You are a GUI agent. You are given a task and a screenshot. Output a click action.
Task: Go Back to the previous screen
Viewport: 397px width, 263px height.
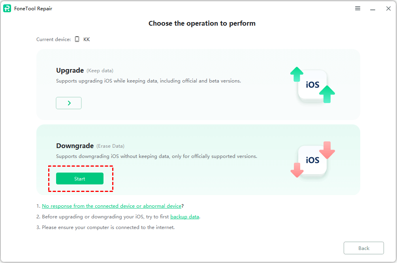363,248
